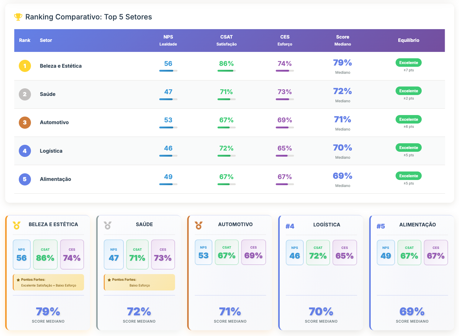Screen dimensions: 459x336
Task: Click the silver medal icon on Saúde card
Action: 108,225
